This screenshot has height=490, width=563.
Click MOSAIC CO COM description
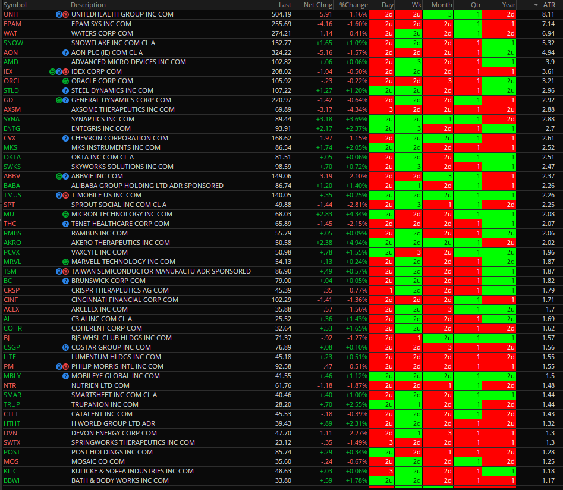point(98,462)
